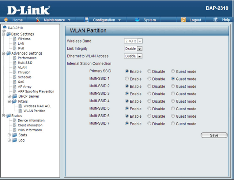The height and width of the screenshot is (180, 234).
Task: Select Disable for Multi-SSID 4
Action: pos(150,101)
